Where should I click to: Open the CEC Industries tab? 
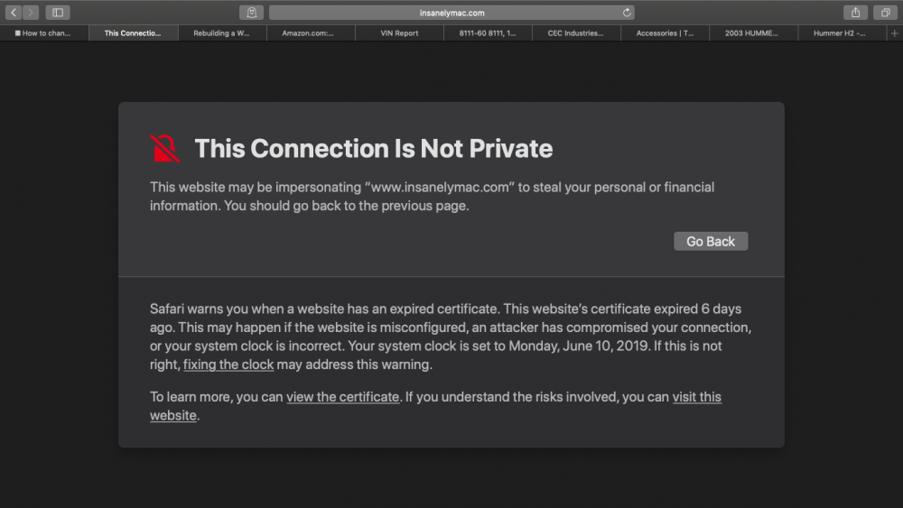click(x=576, y=33)
